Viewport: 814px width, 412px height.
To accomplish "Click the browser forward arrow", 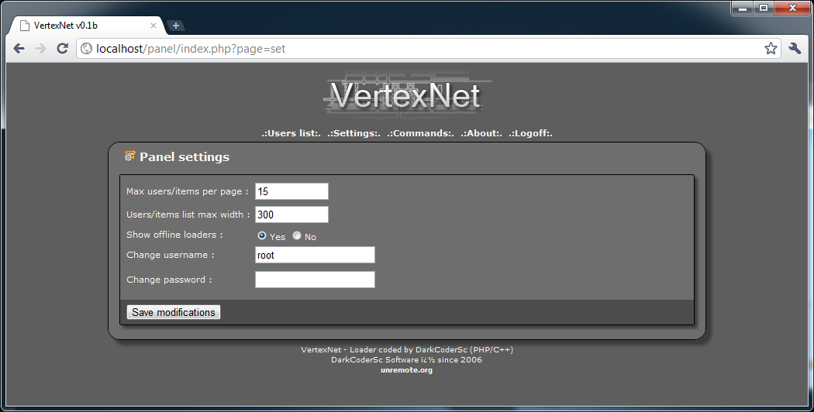I will tap(40, 49).
